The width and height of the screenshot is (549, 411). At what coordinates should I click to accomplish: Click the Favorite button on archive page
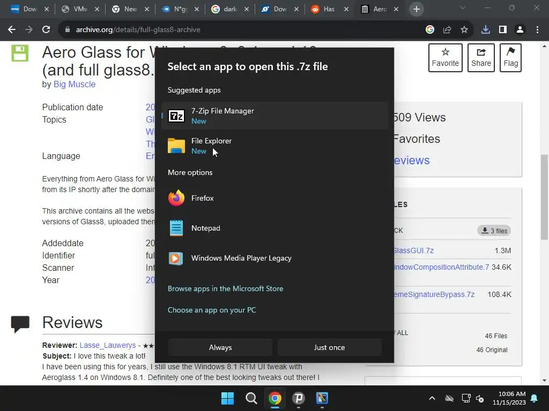tap(446, 58)
